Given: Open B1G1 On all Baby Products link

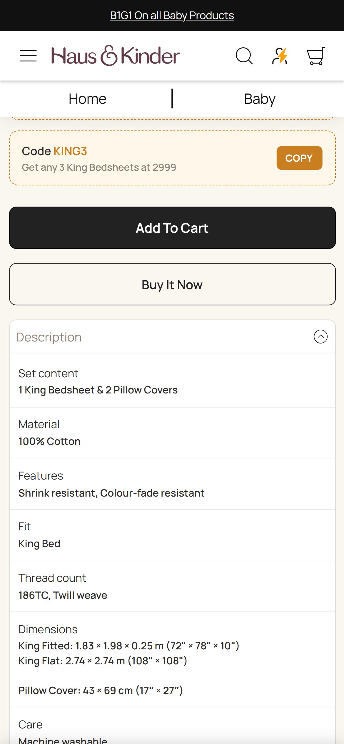Looking at the screenshot, I should [172, 15].
